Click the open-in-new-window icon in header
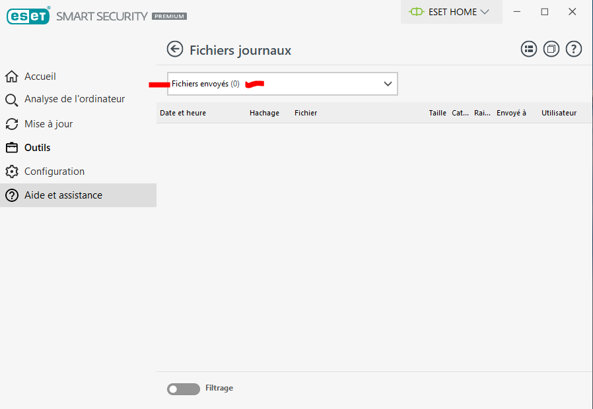The height and width of the screenshot is (409, 593). (x=551, y=49)
